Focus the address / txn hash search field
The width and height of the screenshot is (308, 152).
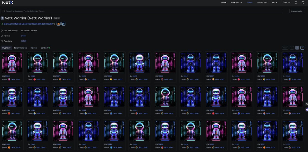coord(142,11)
